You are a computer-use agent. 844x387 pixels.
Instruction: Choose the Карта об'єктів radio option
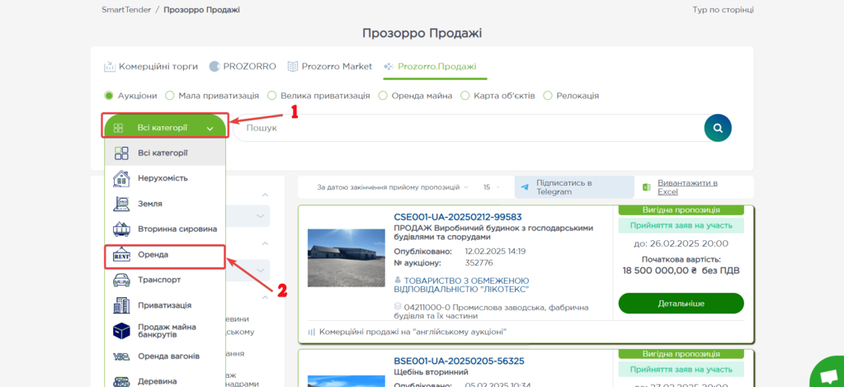(465, 96)
